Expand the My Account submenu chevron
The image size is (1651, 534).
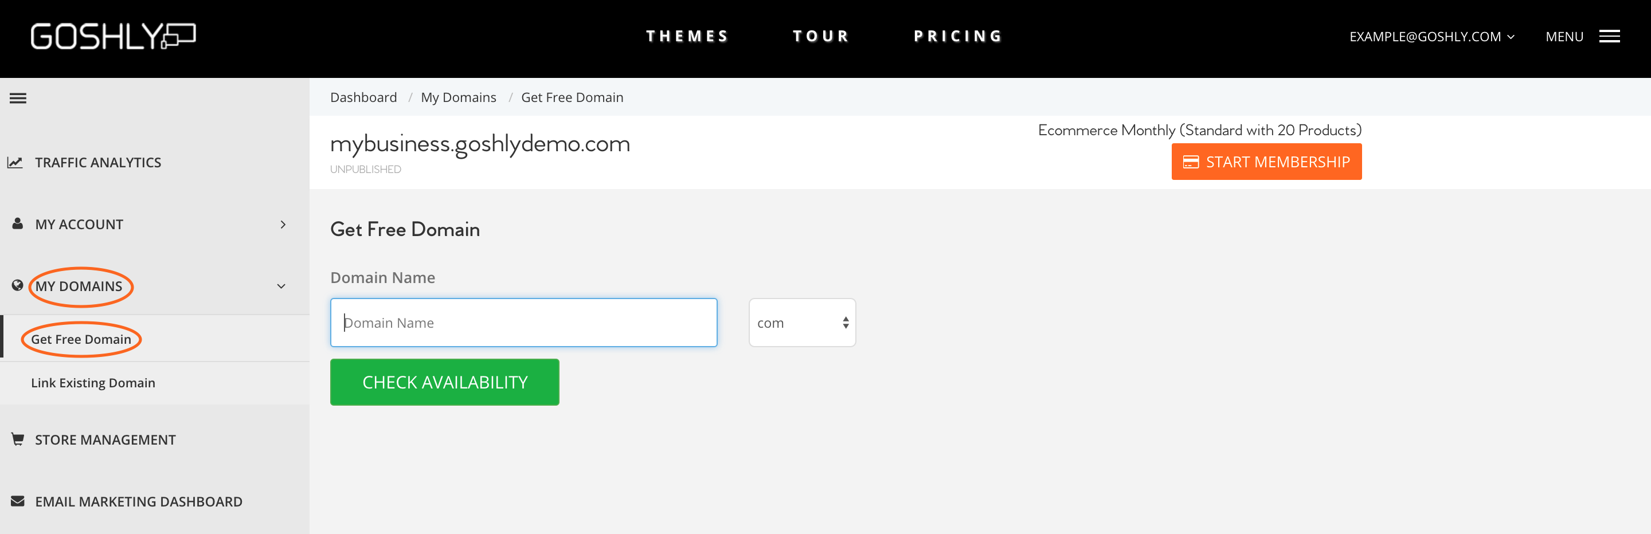click(x=283, y=224)
